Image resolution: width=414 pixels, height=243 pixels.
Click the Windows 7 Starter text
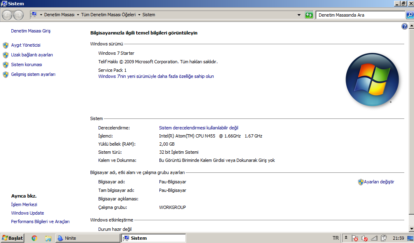pyautogui.click(x=116, y=54)
